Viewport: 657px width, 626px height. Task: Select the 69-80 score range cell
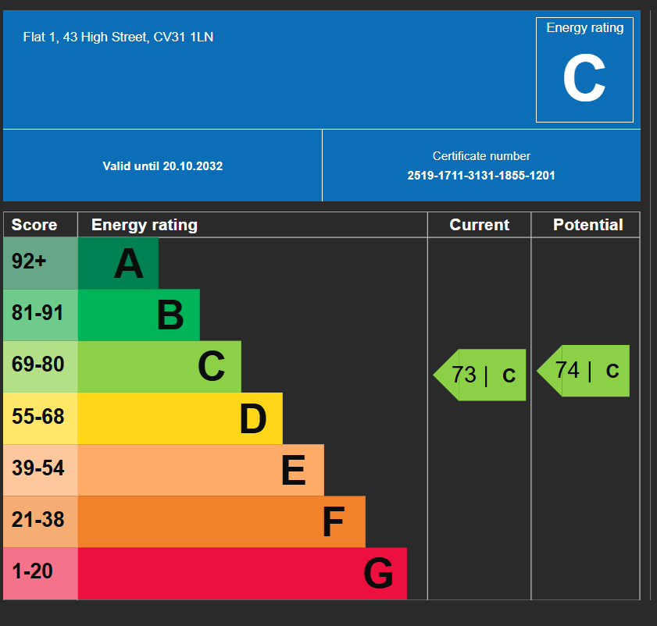41,367
